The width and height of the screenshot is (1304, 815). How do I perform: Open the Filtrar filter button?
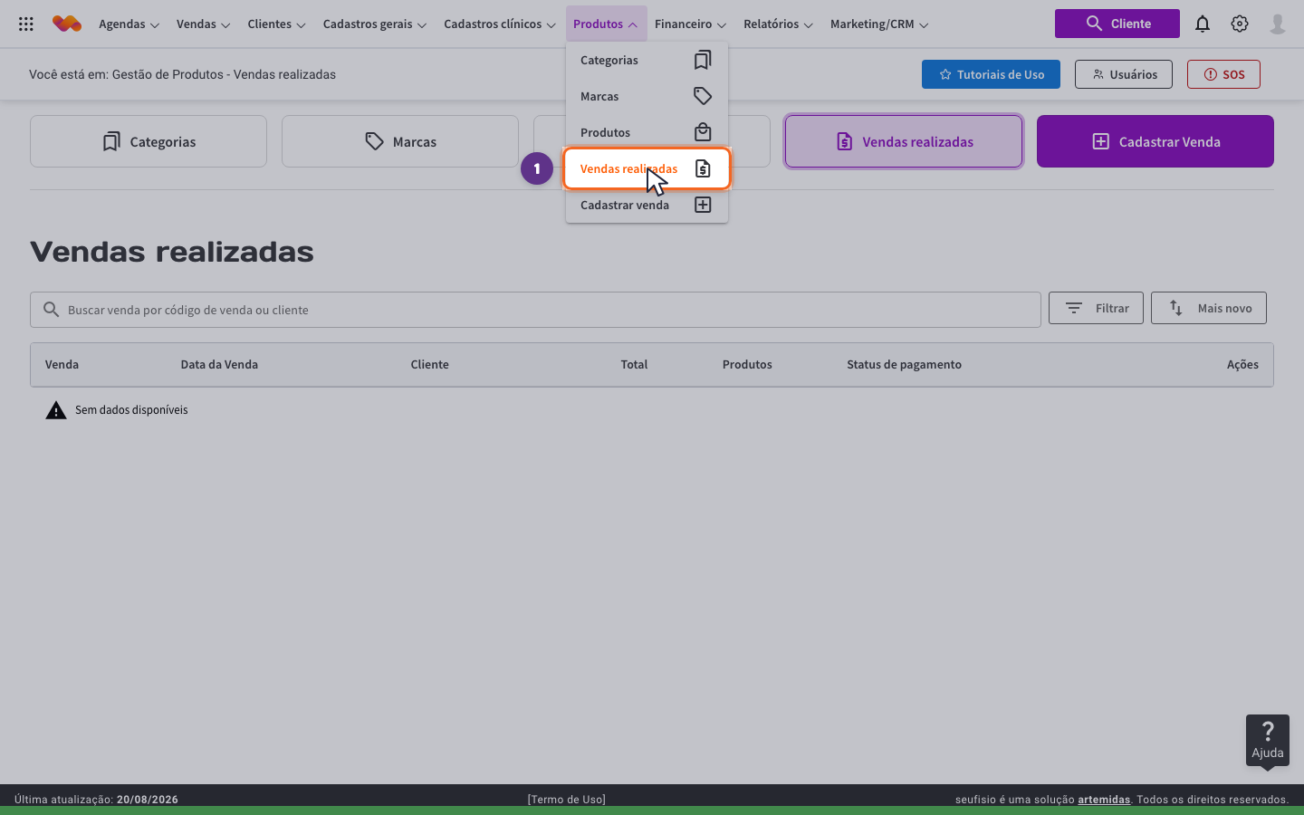[x=1096, y=308]
